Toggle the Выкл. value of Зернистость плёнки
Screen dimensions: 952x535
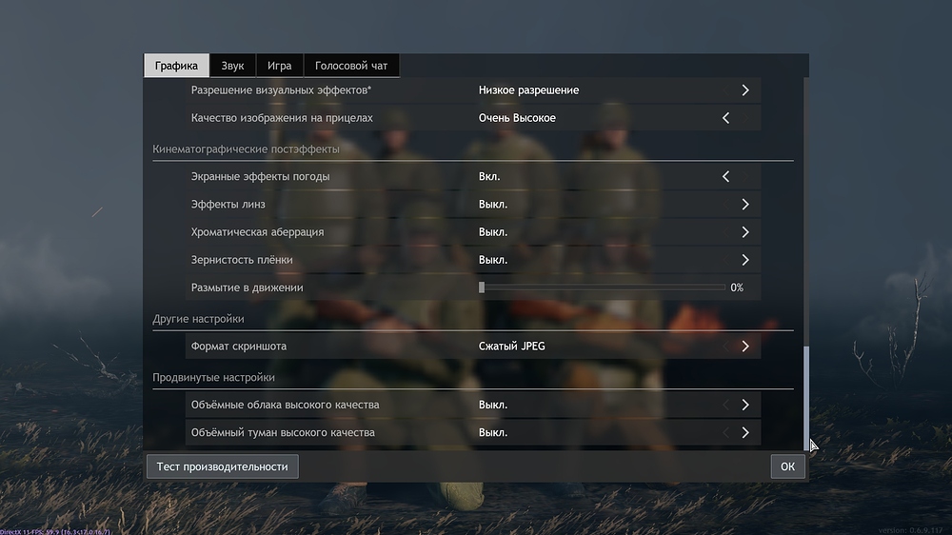point(493,260)
